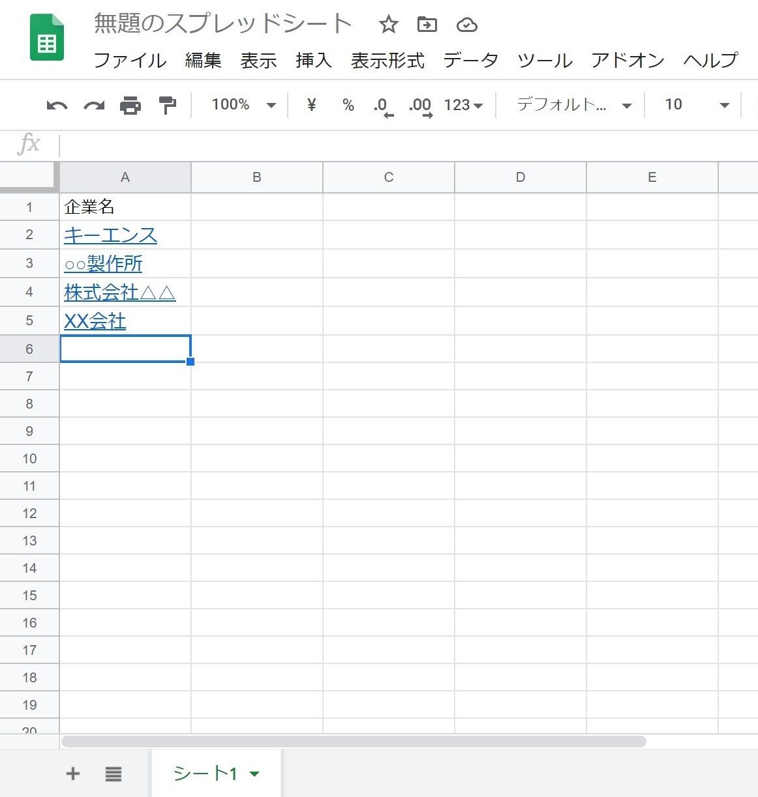The width and height of the screenshot is (758, 797).
Task: Select row 10 header
Action: click(29, 459)
